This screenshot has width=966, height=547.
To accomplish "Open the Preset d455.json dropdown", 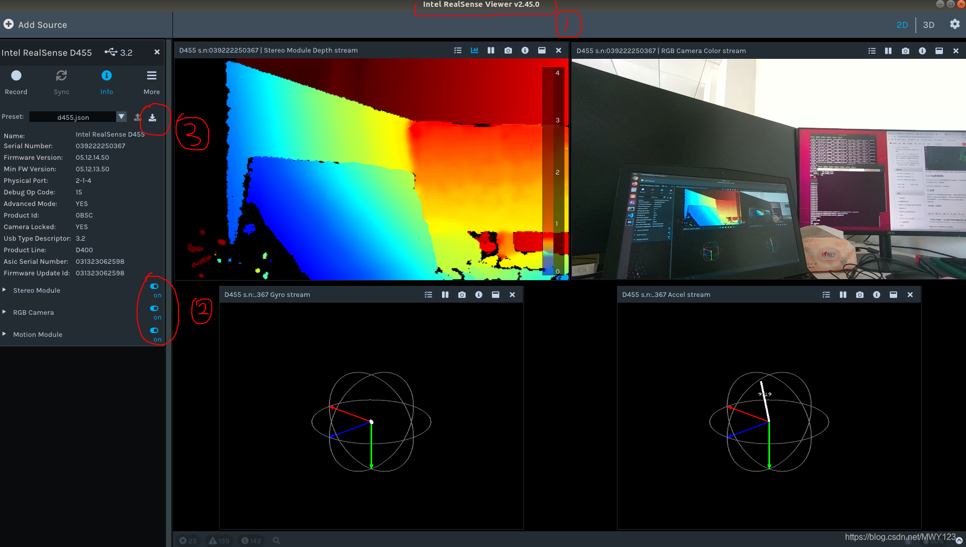I will [x=78, y=117].
